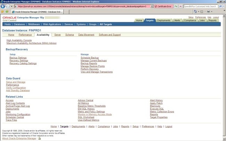The width and height of the screenshot is (226, 141).
Task: Select All Targets in the subnavigation bar
Action: click(106, 24)
